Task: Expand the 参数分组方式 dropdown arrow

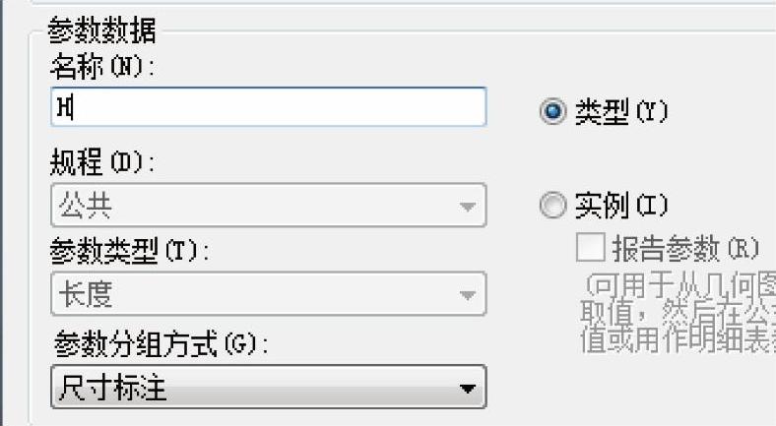Action: (x=467, y=388)
